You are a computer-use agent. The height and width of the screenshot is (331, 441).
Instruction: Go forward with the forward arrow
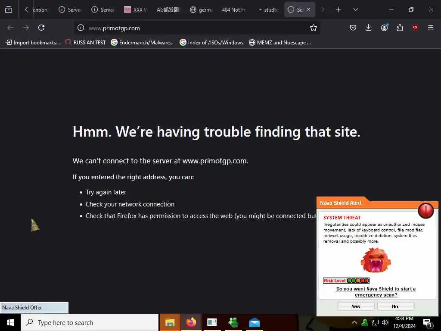pos(26,28)
